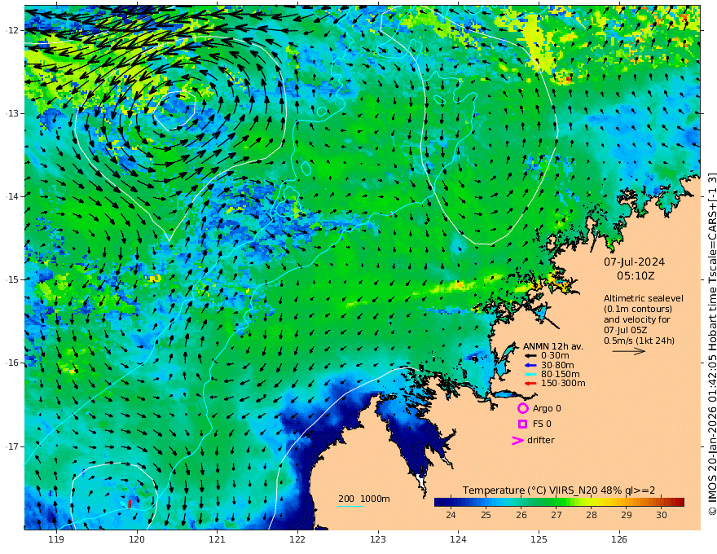The width and height of the screenshot is (717, 554).
Task: Click the longitude axis label 119
Action: (x=56, y=540)
